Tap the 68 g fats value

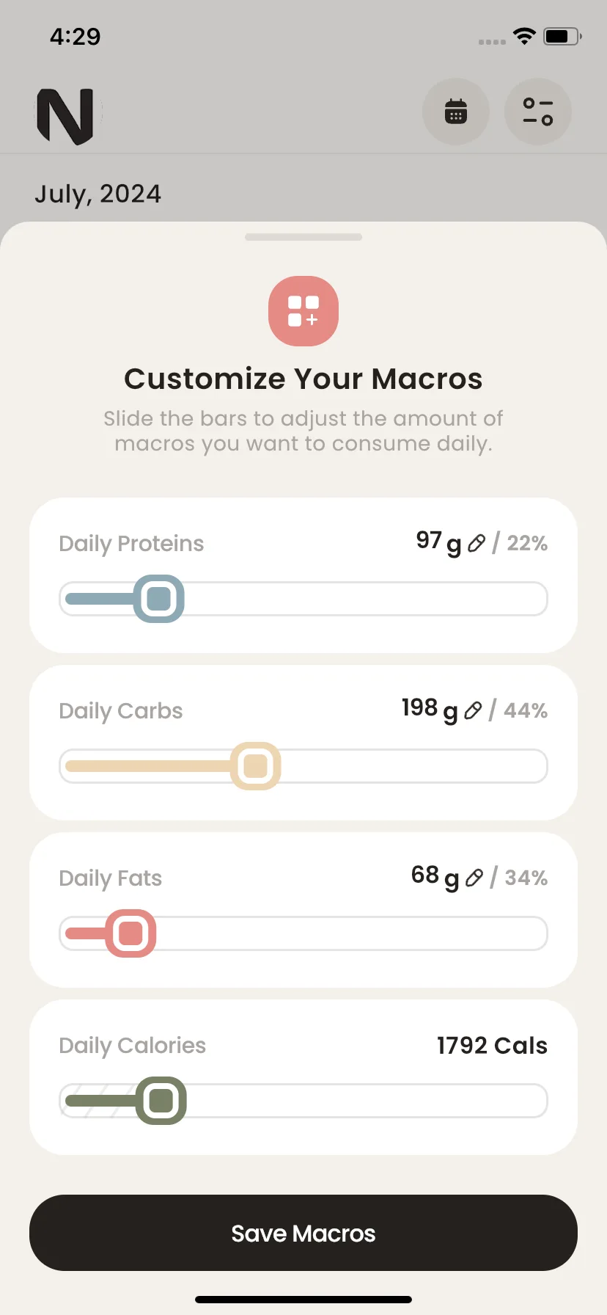435,877
